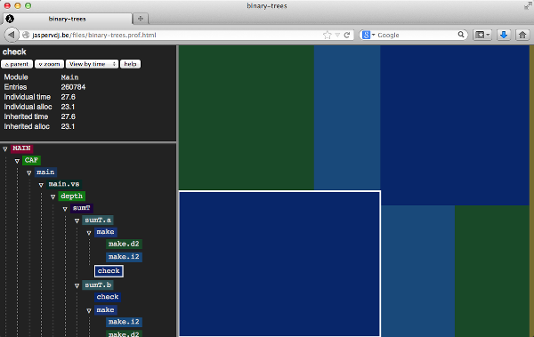Select the MAIN tree item
Screen dimensions: 534x337
[21, 148]
